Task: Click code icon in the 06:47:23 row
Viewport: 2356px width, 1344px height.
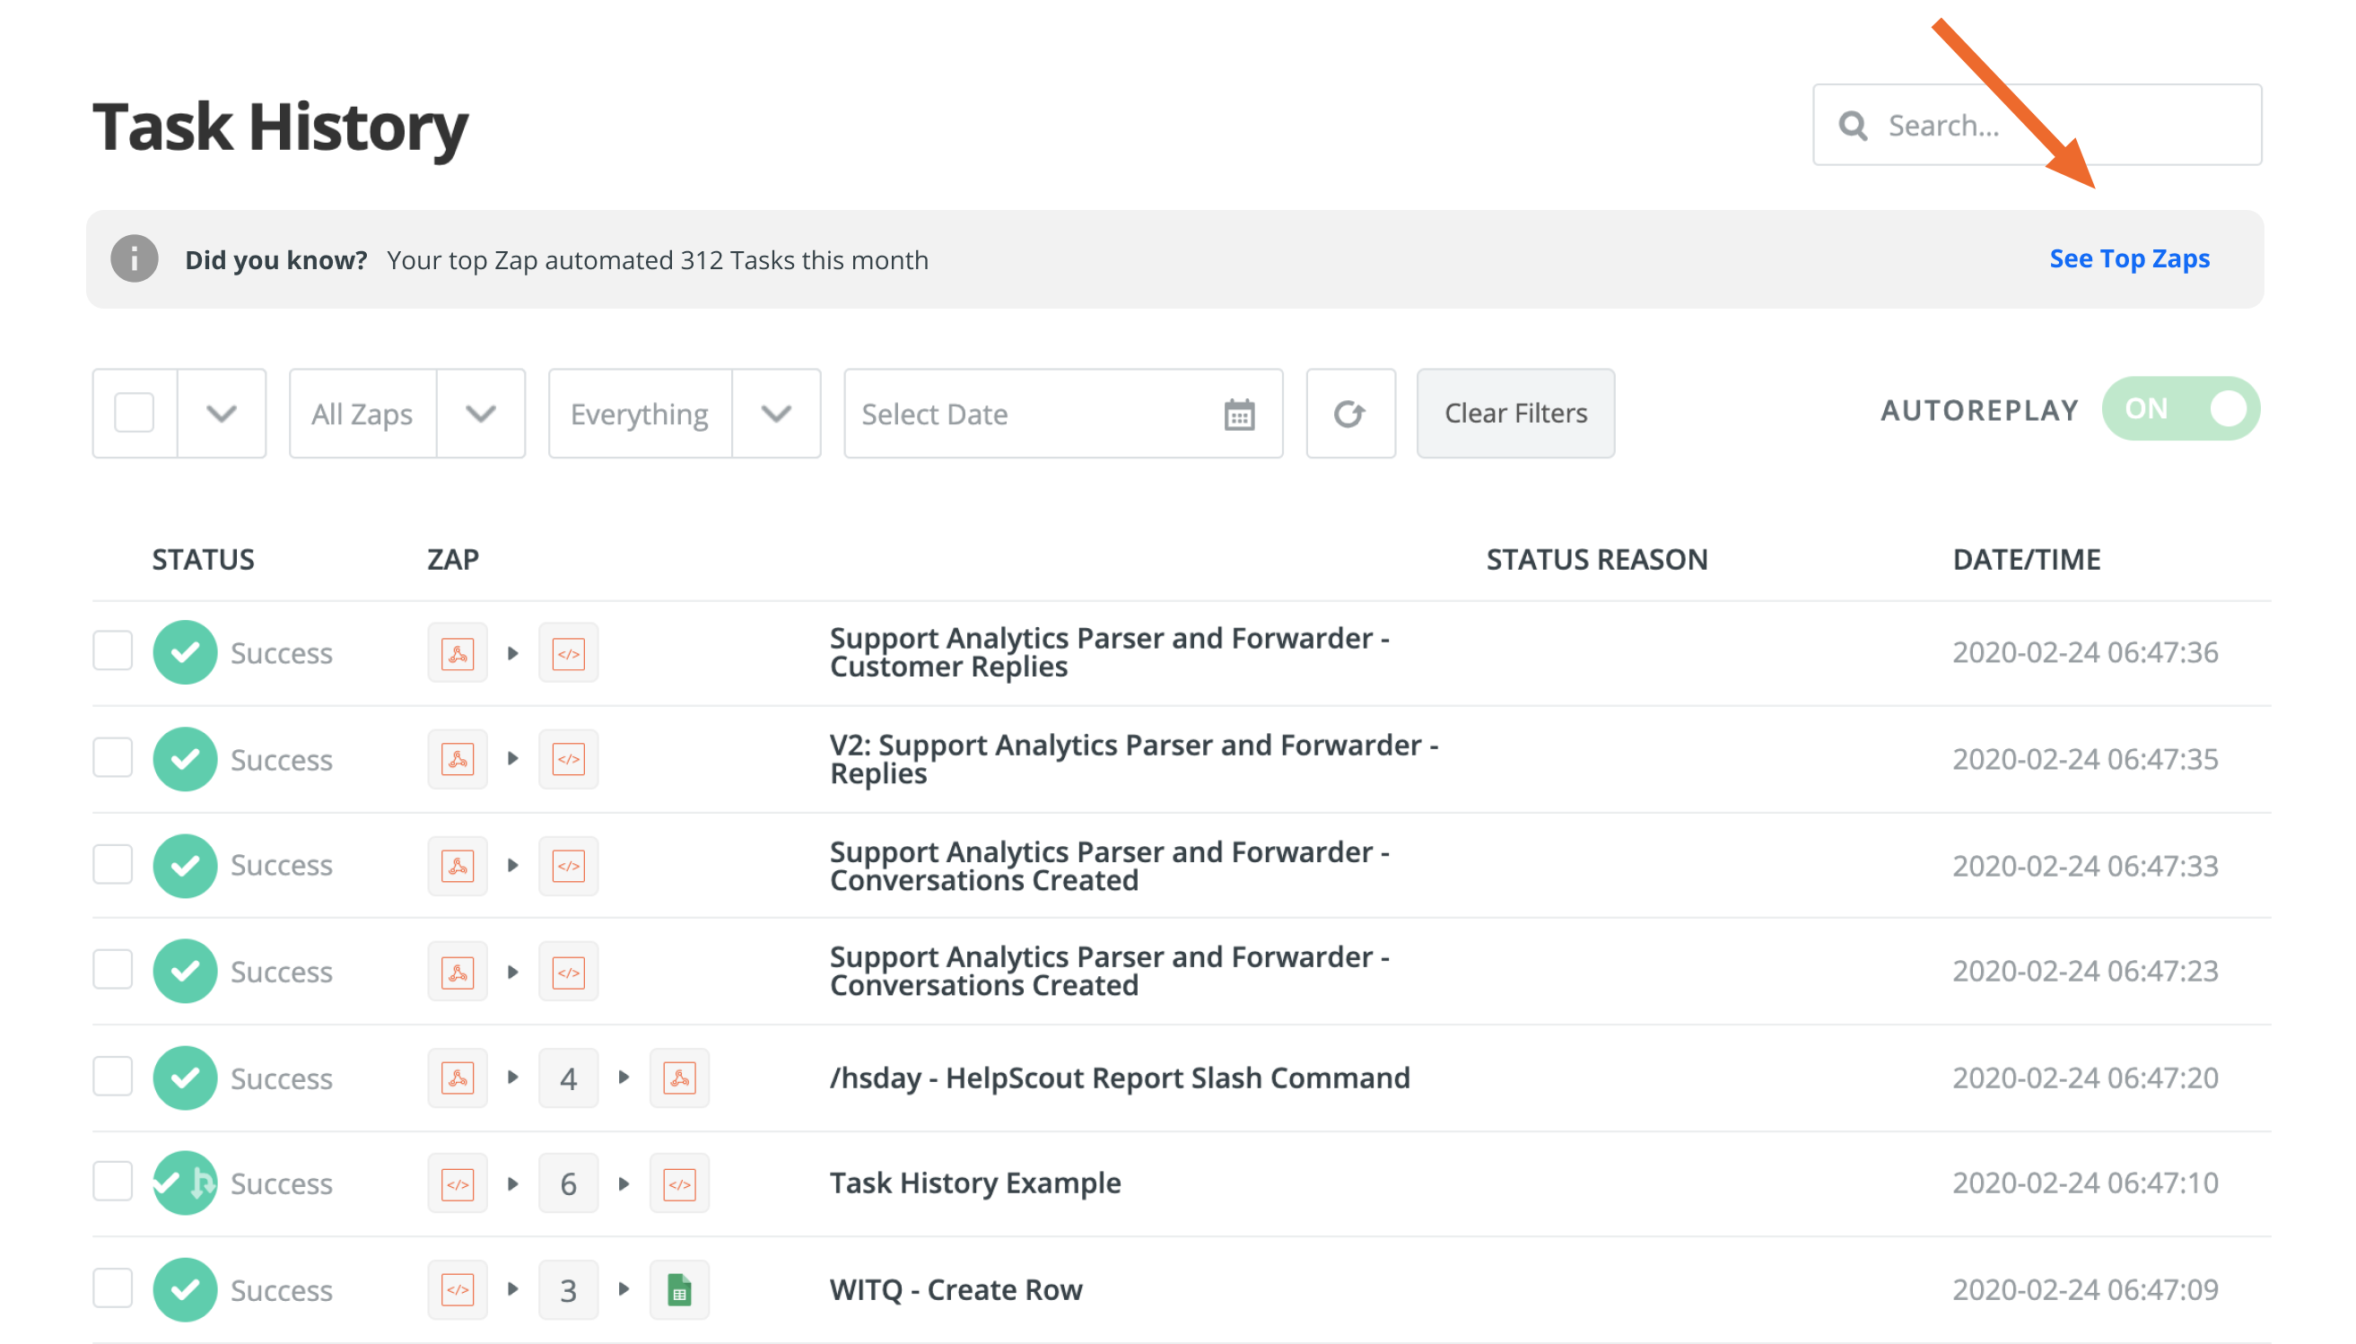Action: click(x=568, y=972)
